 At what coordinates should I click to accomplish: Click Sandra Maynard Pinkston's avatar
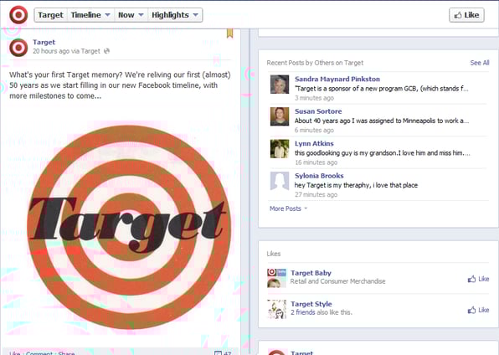[x=280, y=85]
